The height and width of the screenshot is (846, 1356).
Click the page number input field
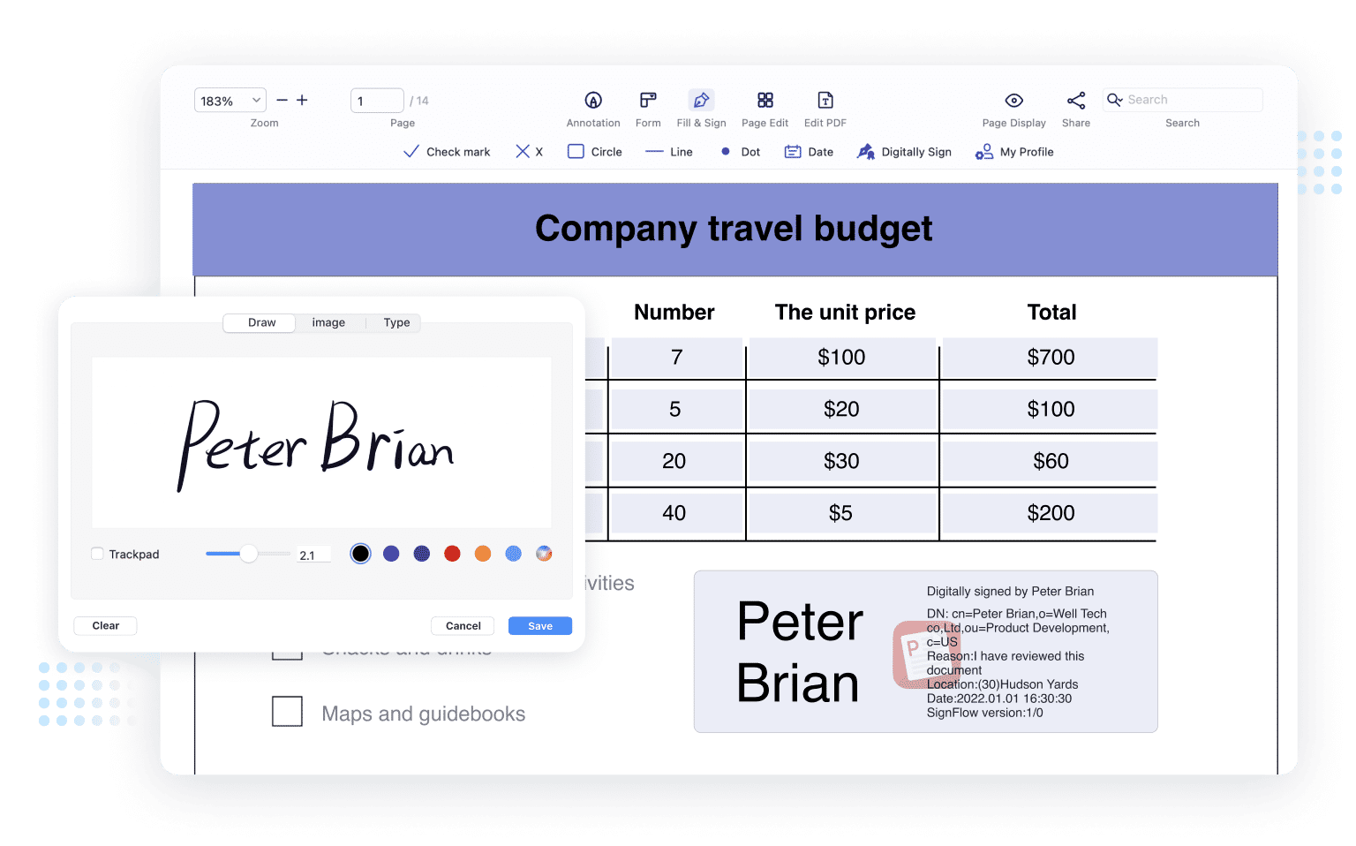point(377,101)
